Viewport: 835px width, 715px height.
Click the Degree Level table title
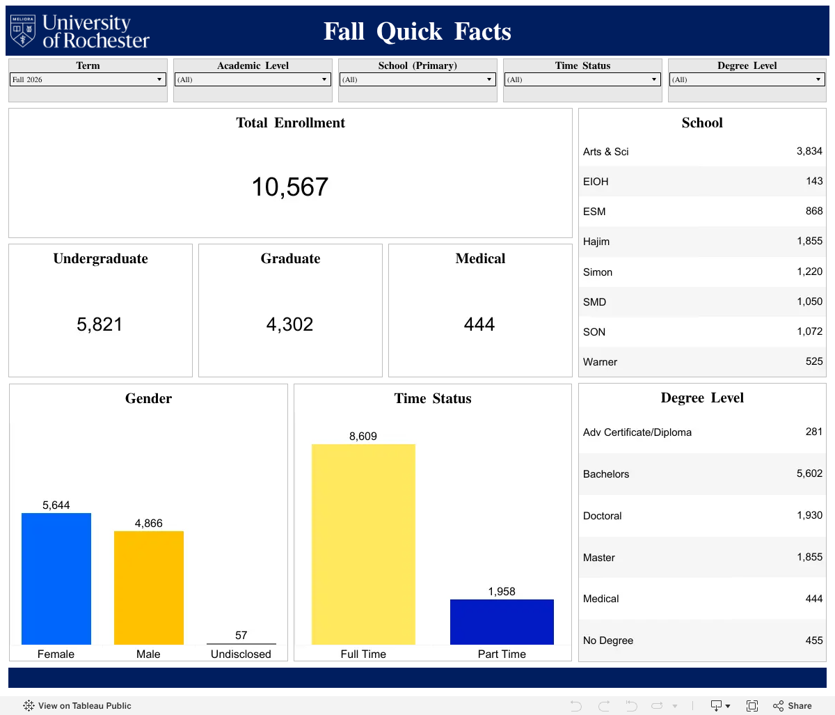tap(702, 398)
